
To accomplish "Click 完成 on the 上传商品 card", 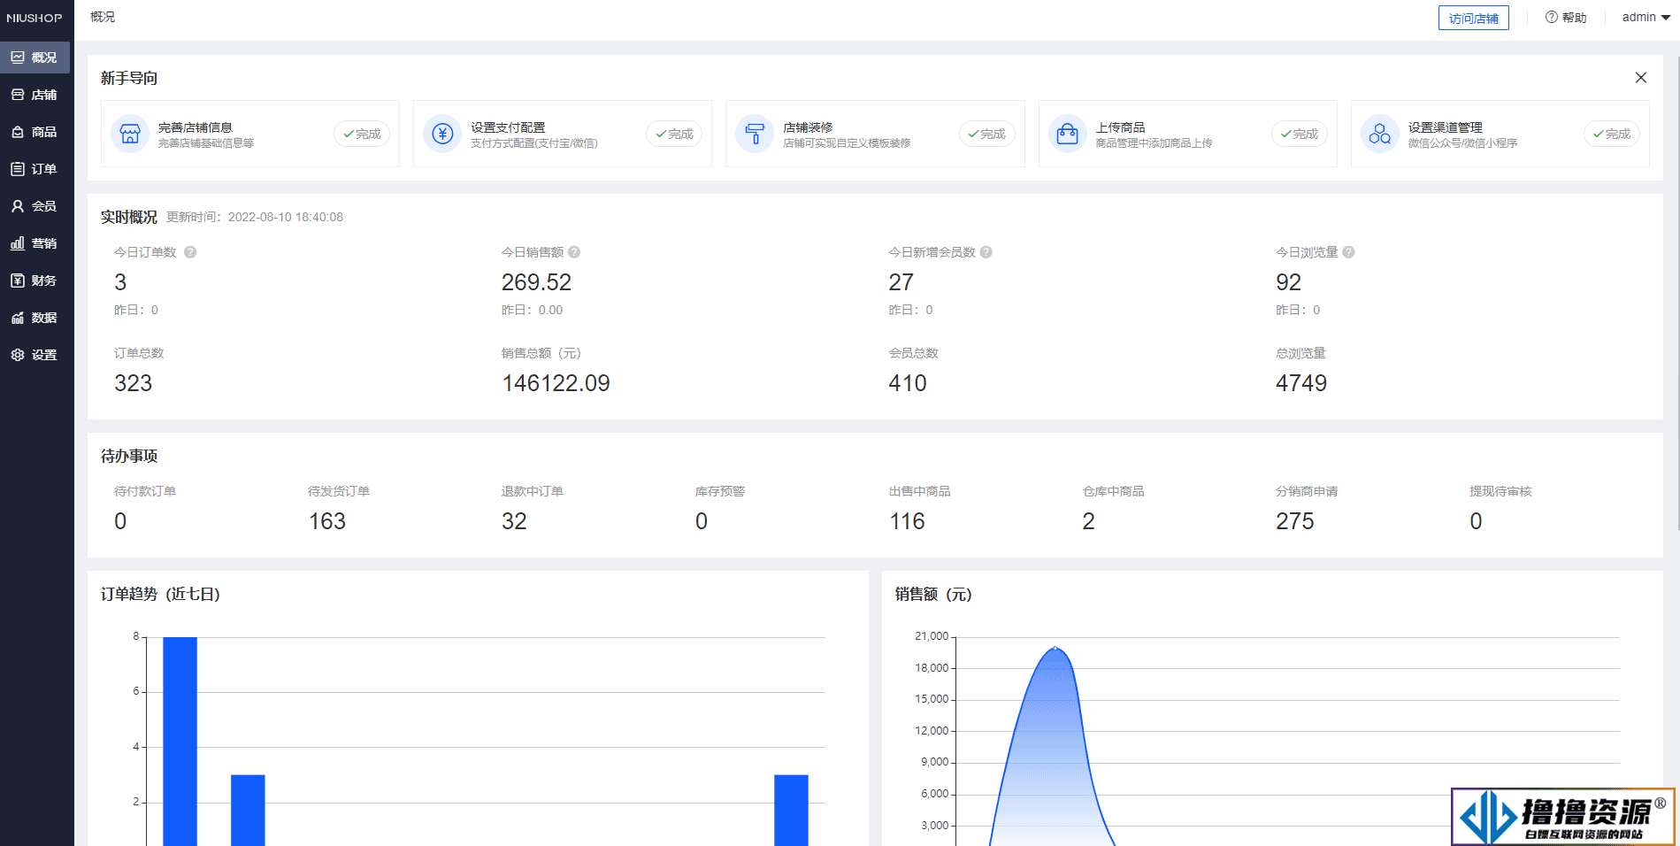I will [x=1300, y=134].
